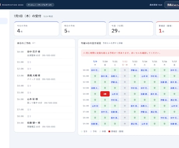Select the 13:00 高橋 大輔 様 reservation row

pyautogui.click(x=44, y=77)
